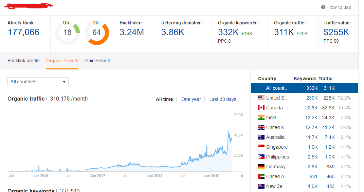Click info icon beside Referring domains

coord(202,22)
